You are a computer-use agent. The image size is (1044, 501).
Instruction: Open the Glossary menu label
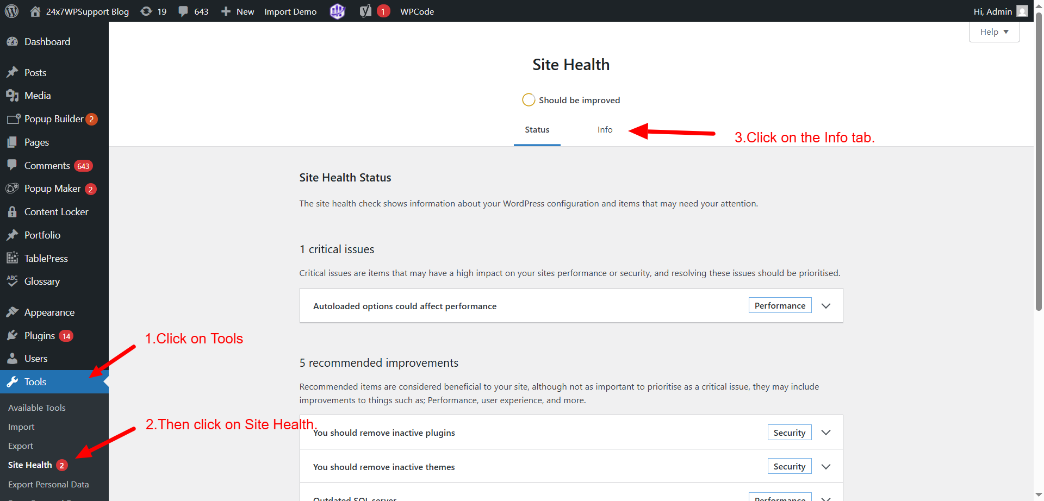pyautogui.click(x=42, y=281)
